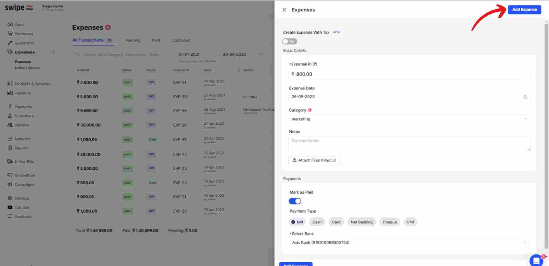Viewport: 549px width, 266px height.
Task: Click the Expenses tag icon
Action: pyautogui.click(x=10, y=52)
